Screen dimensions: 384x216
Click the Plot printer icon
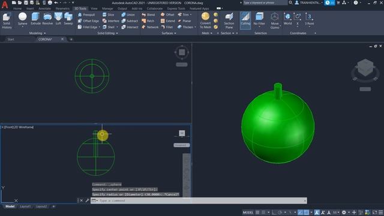pyautogui.click(x=50, y=2)
